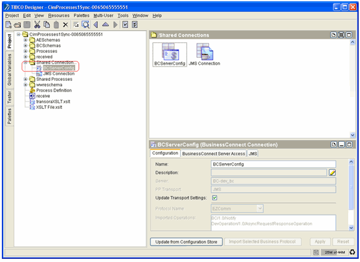Image resolution: width=360 pixels, height=262 pixels.
Task: Click the New Project toolbar icon
Action: pos(8,25)
